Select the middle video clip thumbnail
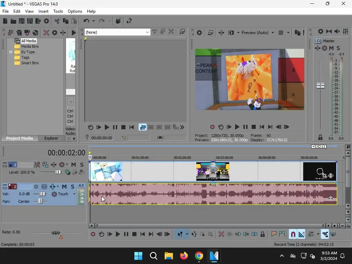 pyautogui.click(x=212, y=172)
